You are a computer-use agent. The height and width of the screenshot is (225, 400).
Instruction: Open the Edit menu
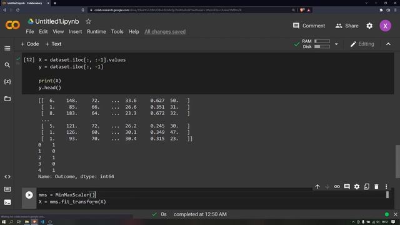[x=43, y=32]
